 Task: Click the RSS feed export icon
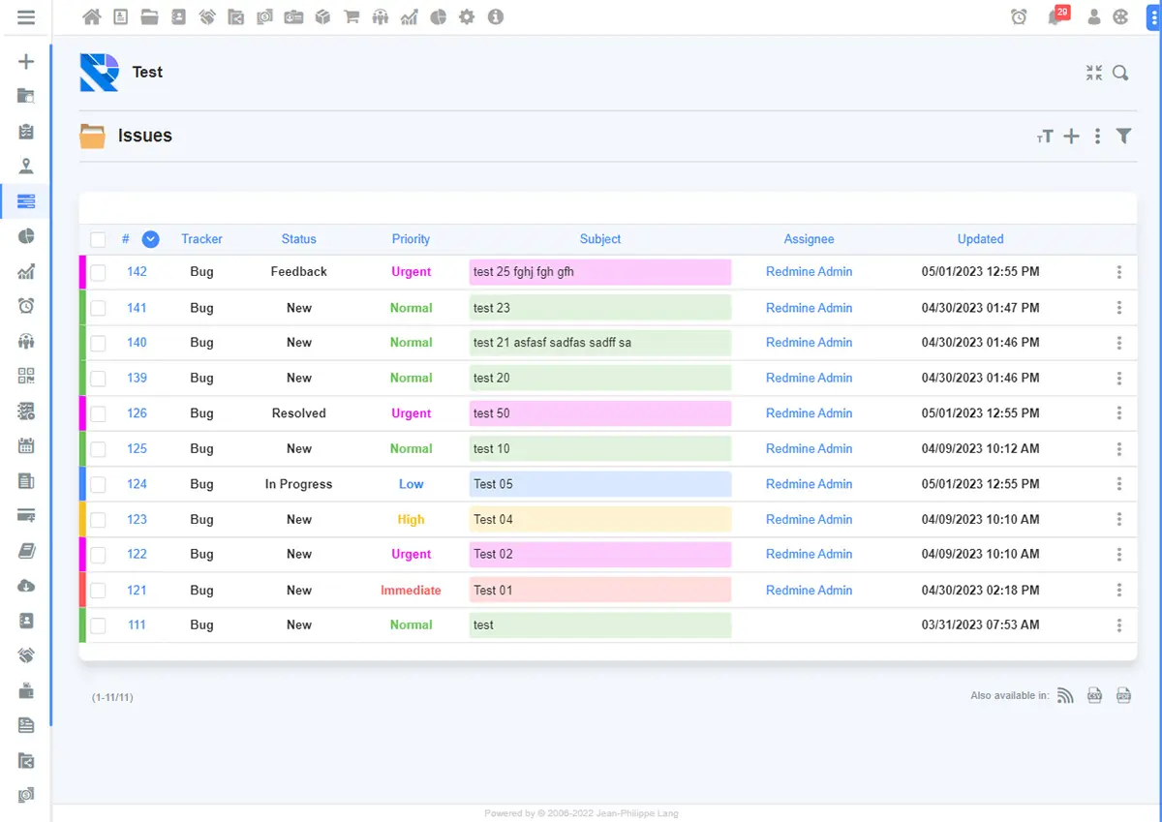(x=1065, y=695)
